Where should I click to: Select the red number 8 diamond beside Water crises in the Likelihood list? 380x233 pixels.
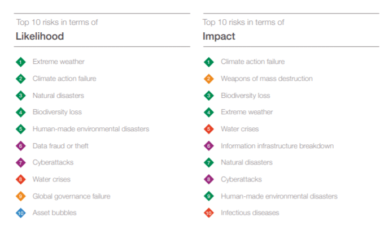click(x=20, y=180)
